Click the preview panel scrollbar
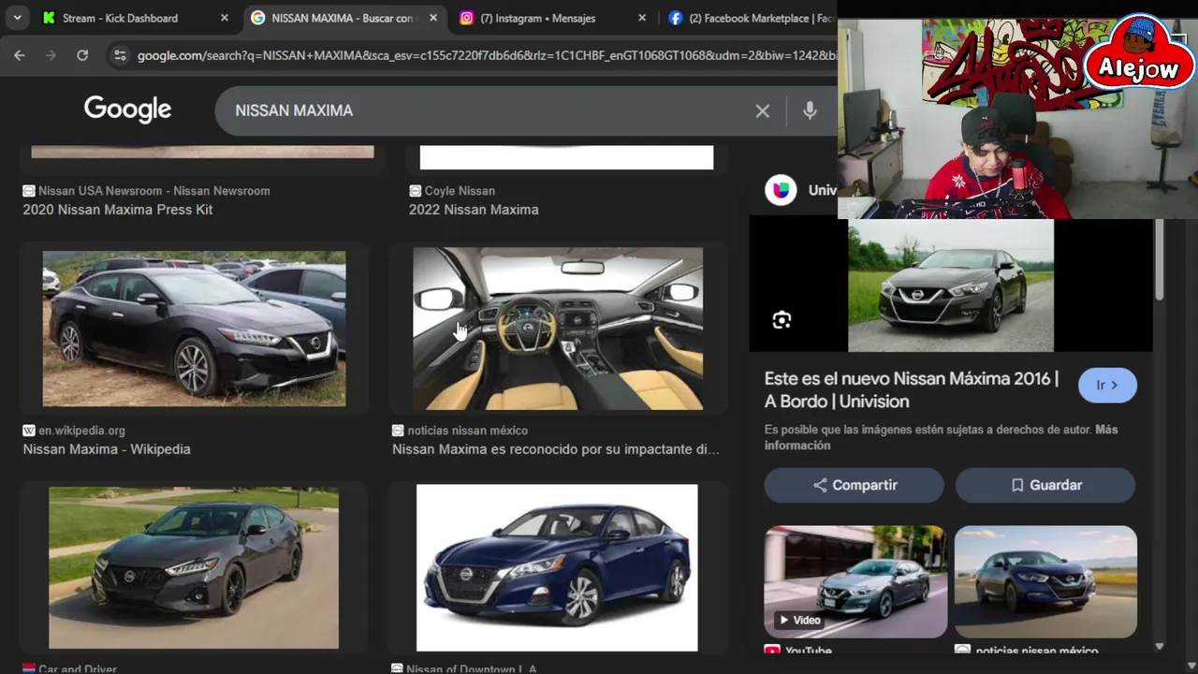Screen dimensions: 1198x674 [1160, 261]
